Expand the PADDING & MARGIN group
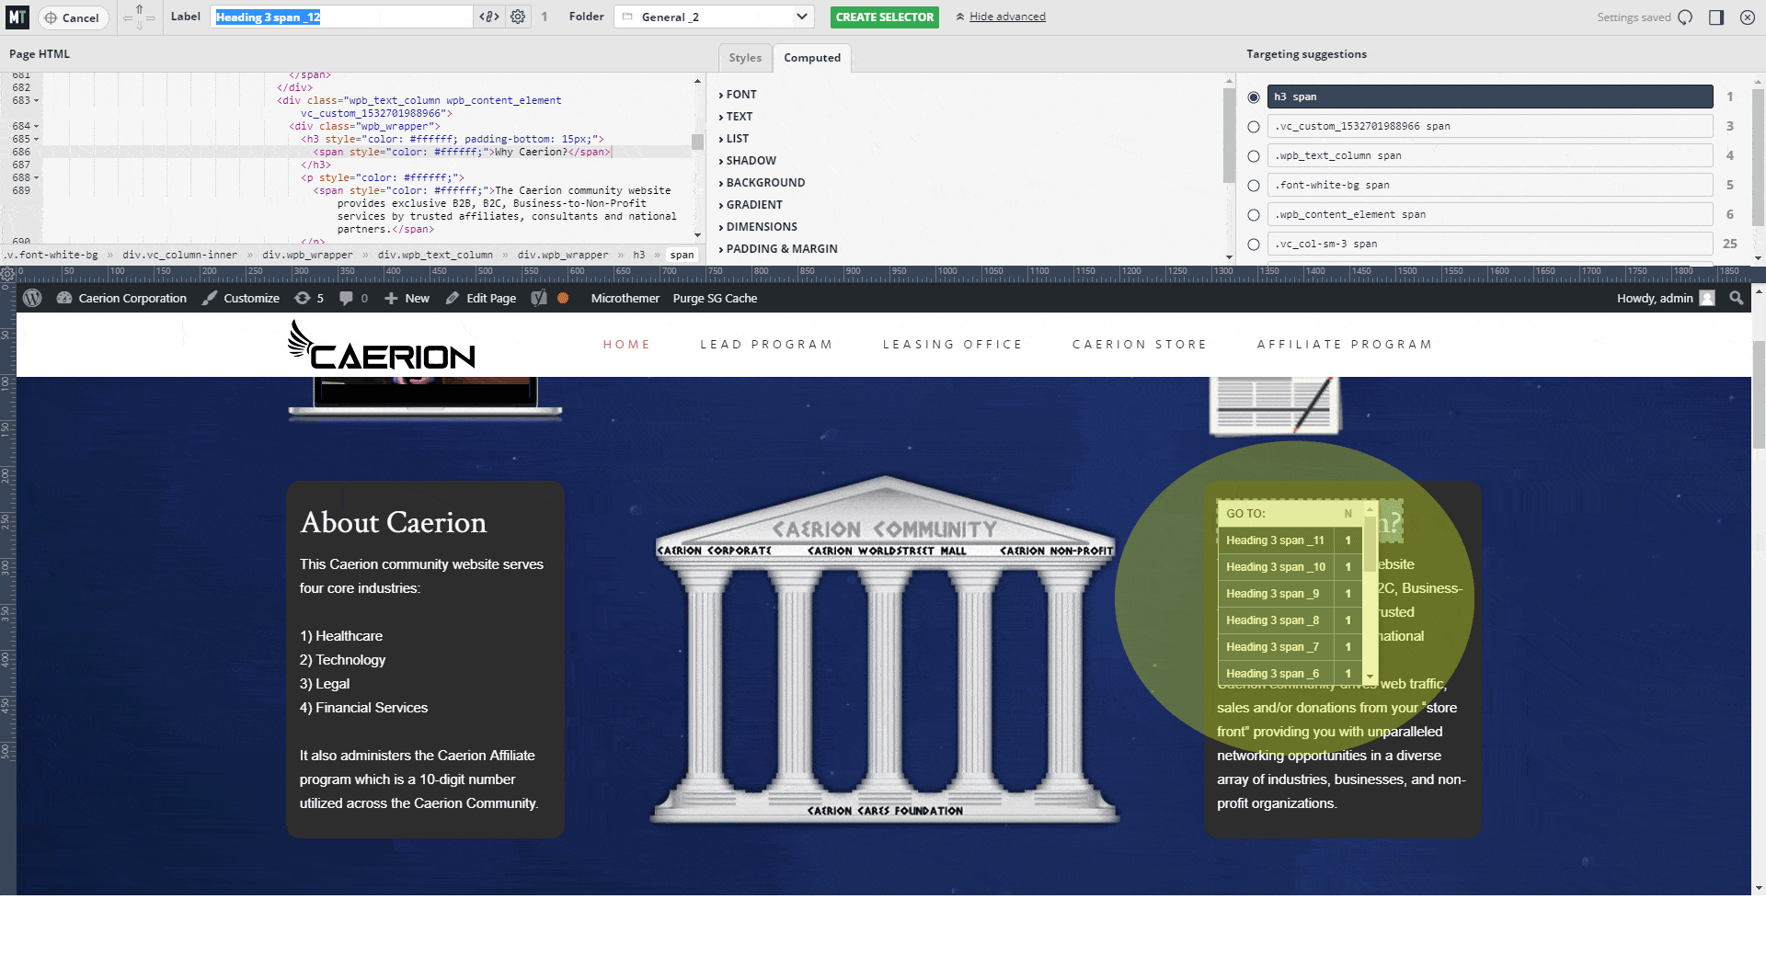This screenshot has width=1766, height=956. (781, 249)
